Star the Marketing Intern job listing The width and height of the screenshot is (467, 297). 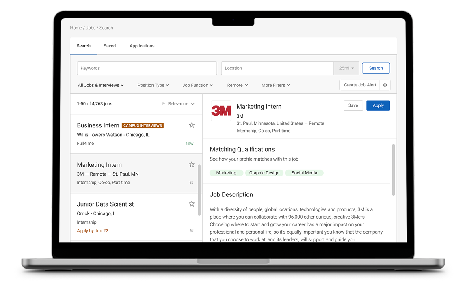192,164
